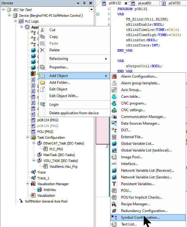Click the Alarm Configuration icon in submenu

click(x=114, y=76)
